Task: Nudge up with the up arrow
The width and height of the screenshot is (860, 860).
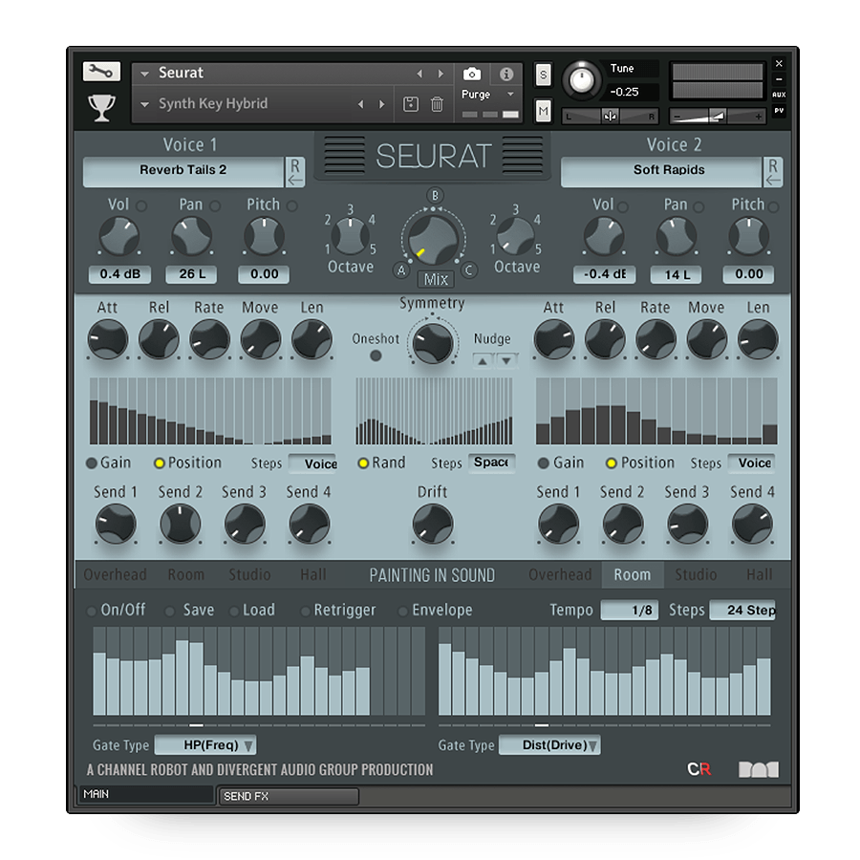Action: [x=483, y=360]
